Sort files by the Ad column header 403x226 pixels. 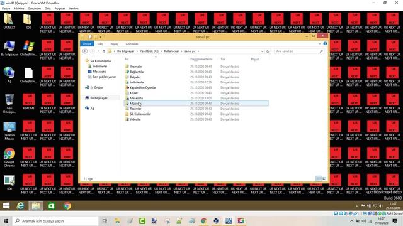click(x=127, y=59)
